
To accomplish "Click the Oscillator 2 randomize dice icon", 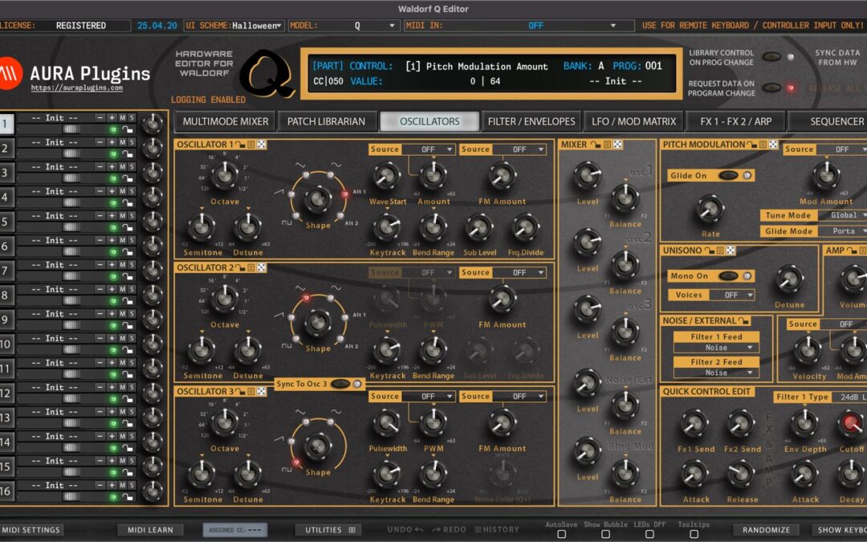I will (x=261, y=269).
